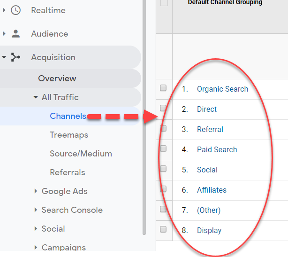Click the Acquisition branching arrows icon
Image resolution: width=288 pixels, height=257 pixels.
15,57
